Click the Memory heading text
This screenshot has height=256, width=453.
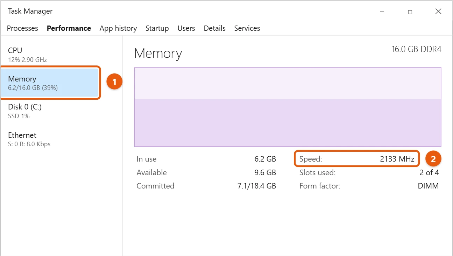click(158, 54)
